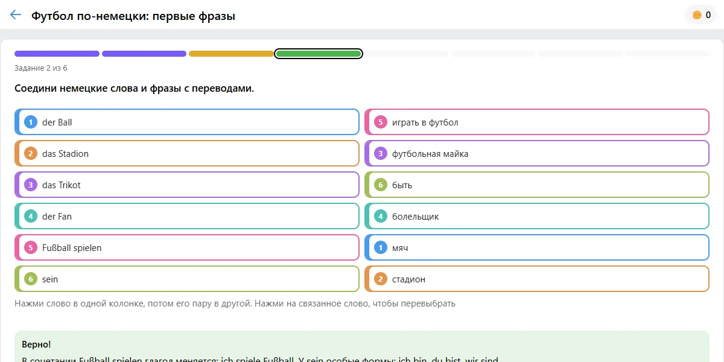Viewport: 724px width, 362px height.
Task: Select the card играть в футбол
Action: [x=537, y=122]
